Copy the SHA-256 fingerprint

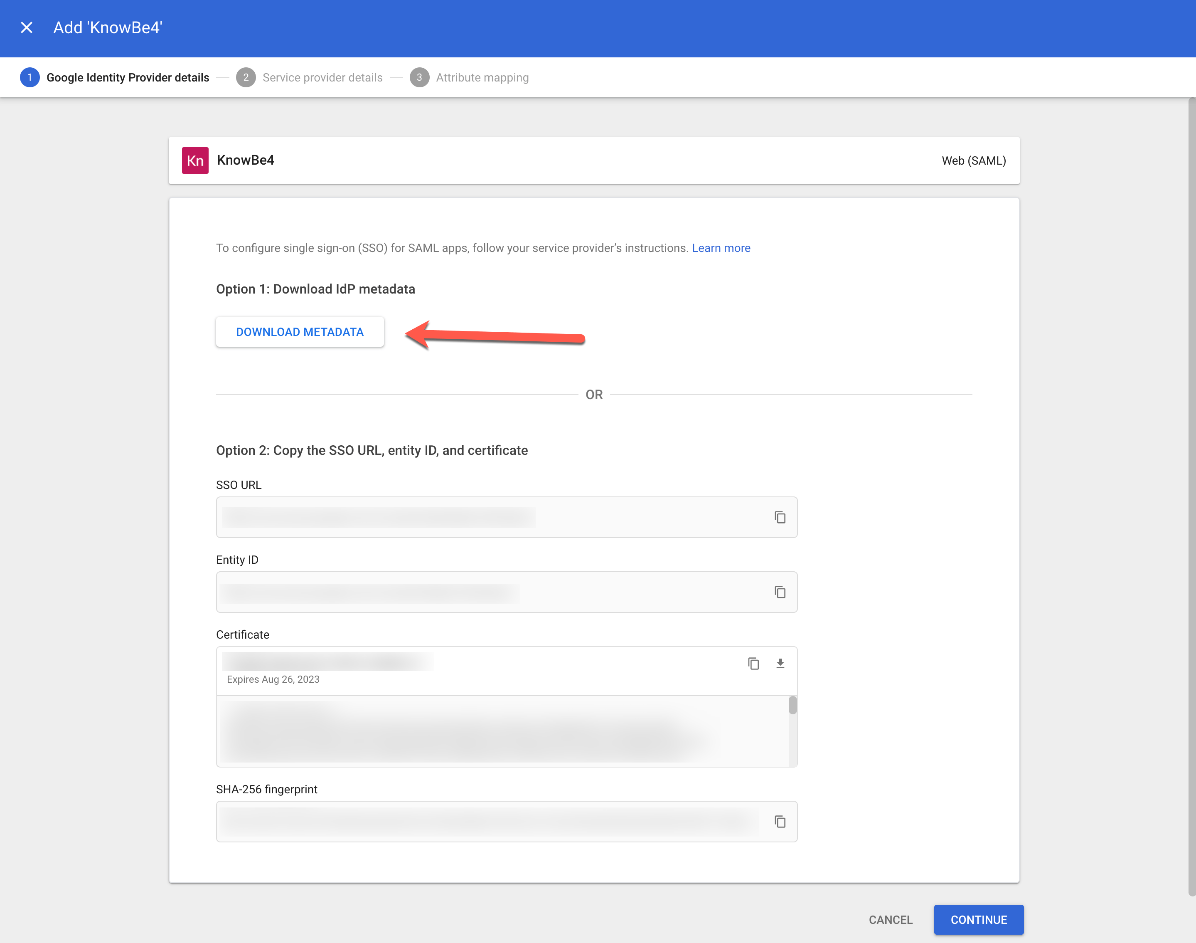coord(780,822)
